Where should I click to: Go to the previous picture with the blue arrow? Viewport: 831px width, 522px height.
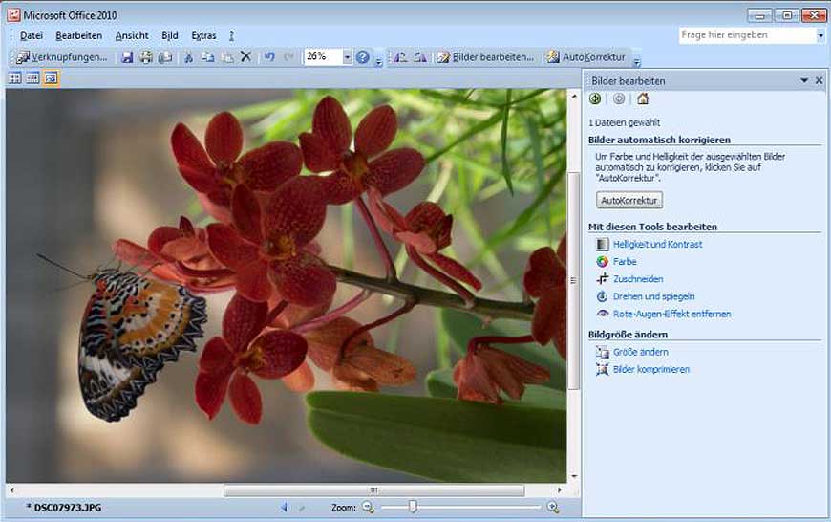(285, 508)
